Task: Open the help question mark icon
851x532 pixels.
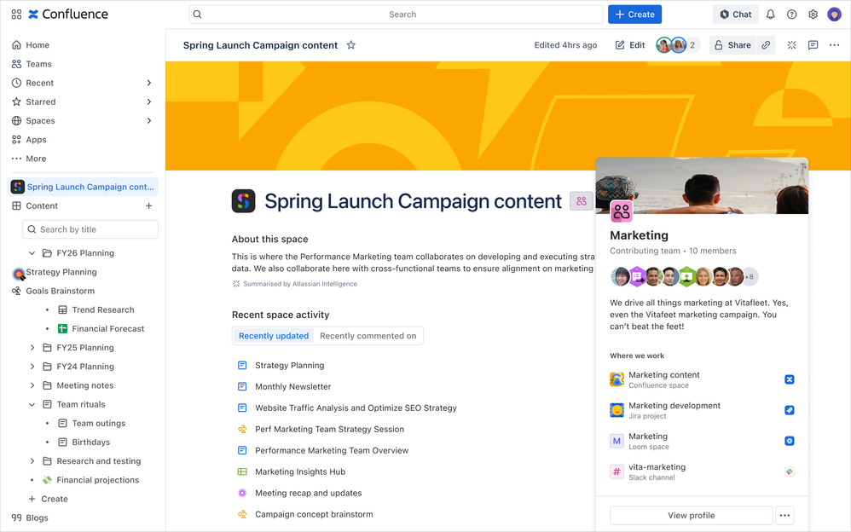Action: (792, 14)
